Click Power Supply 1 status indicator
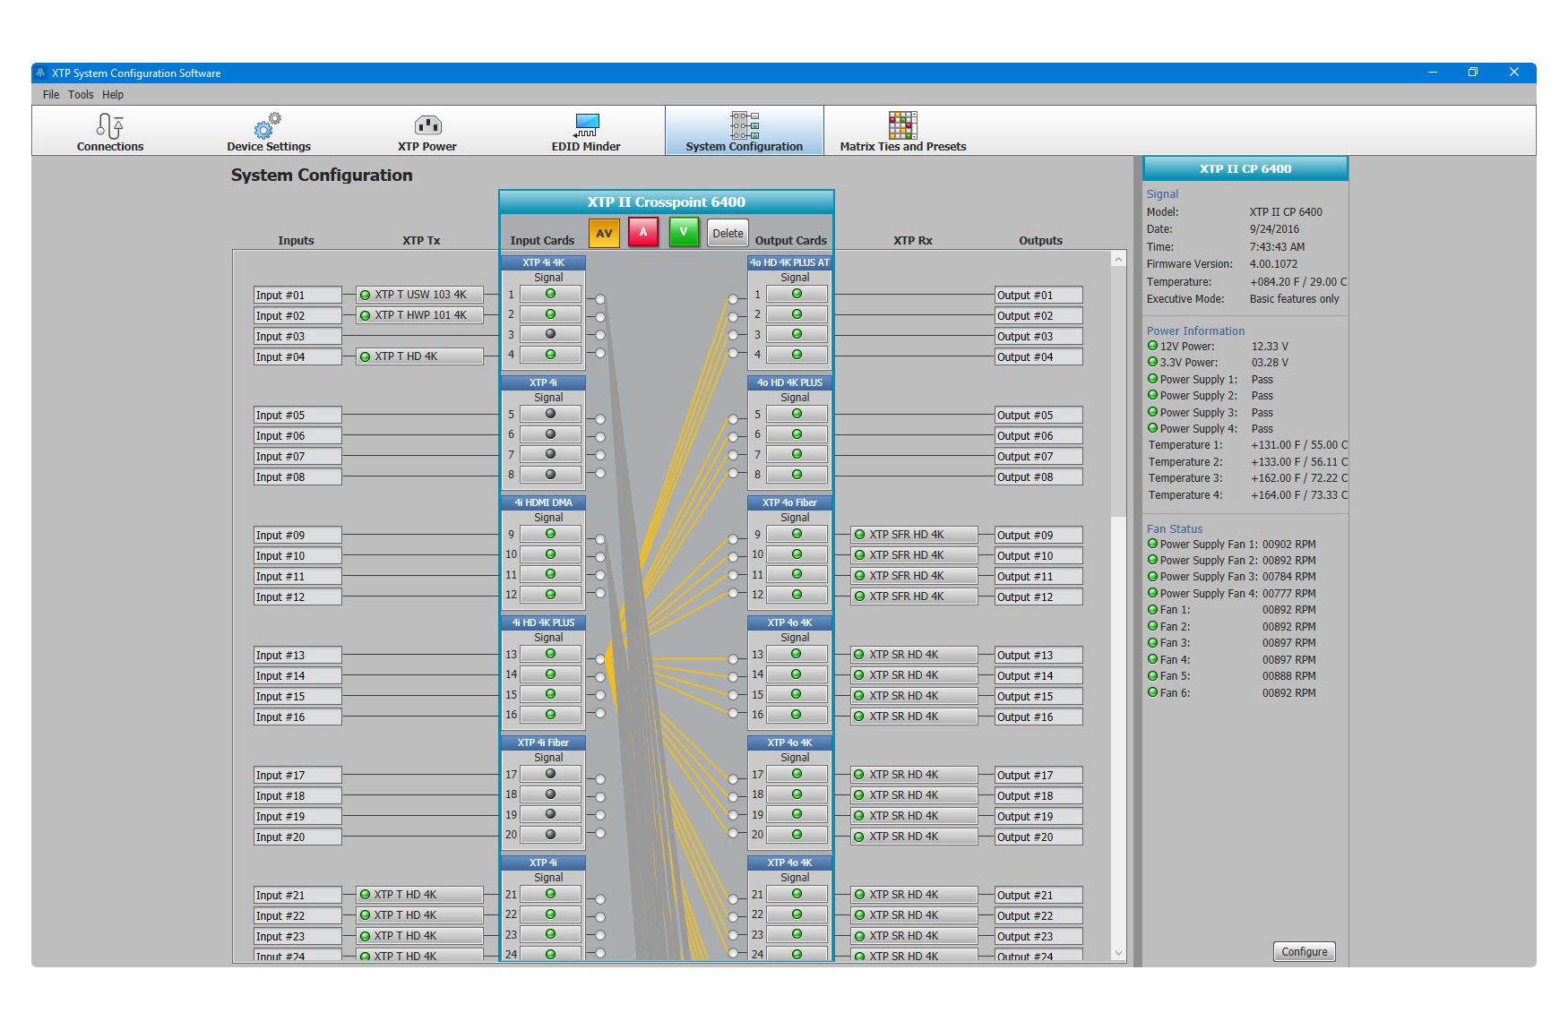Screen dimensions: 1568x1030 1153,379
